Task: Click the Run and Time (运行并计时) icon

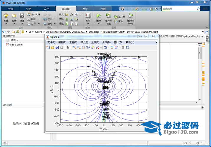Action: pyautogui.click(x=130, y=16)
